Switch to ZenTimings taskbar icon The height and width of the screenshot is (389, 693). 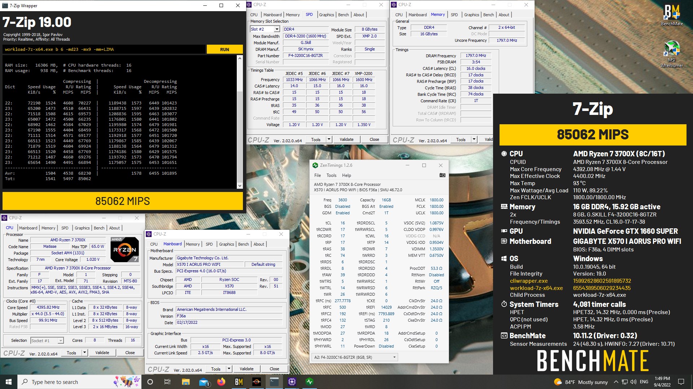[x=310, y=382]
